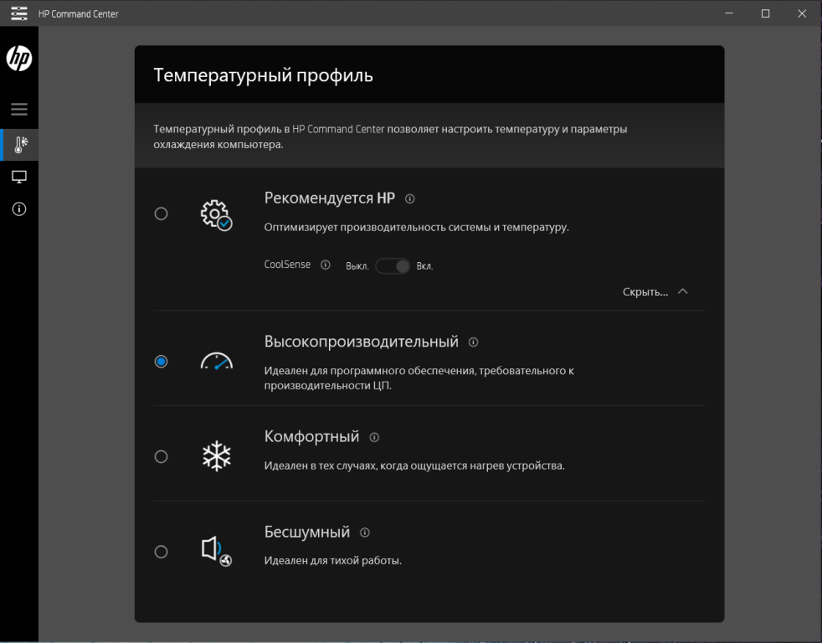This screenshot has width=822, height=643.
Task: Click the speedometer icon of Высокопроизводительный profile
Action: (x=216, y=360)
